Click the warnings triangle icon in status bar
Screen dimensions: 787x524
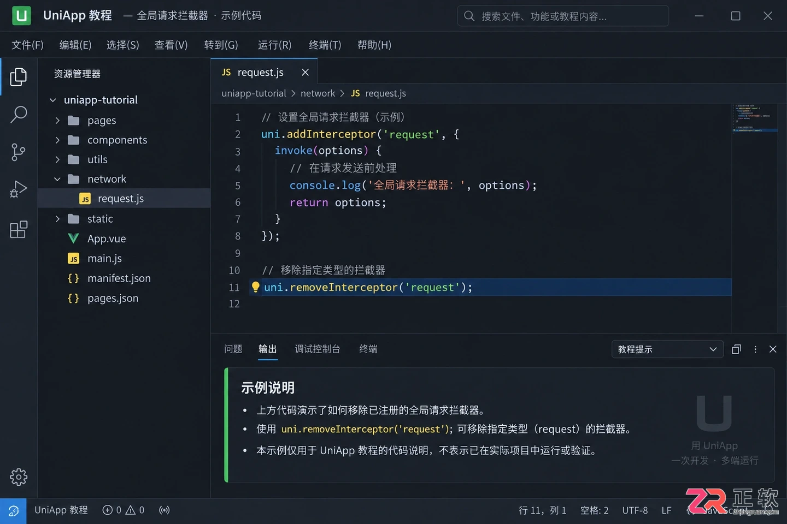[x=131, y=510]
